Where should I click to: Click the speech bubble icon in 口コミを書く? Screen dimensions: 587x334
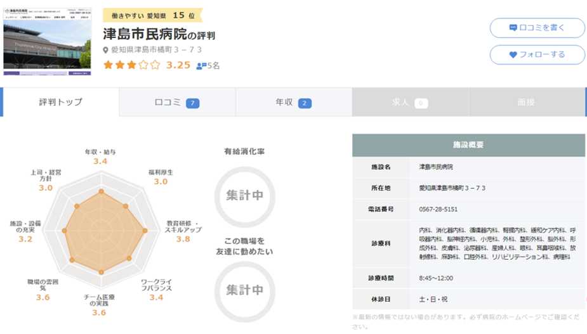[x=513, y=28]
